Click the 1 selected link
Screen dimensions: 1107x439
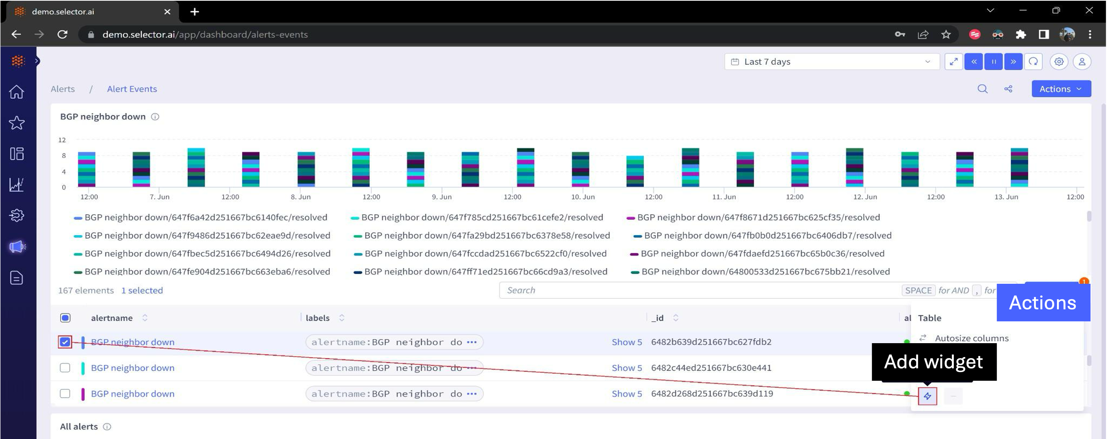tap(142, 291)
